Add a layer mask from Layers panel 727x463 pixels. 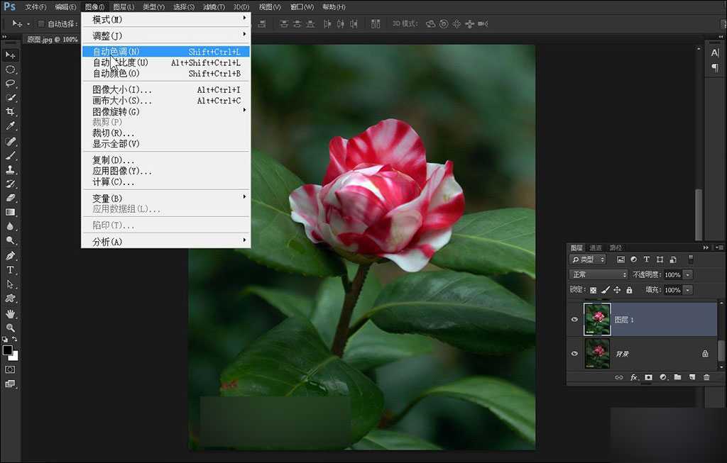coord(648,377)
